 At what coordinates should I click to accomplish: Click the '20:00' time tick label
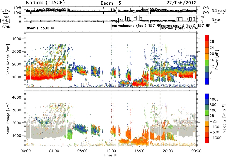pyautogui.click(x=168, y=151)
